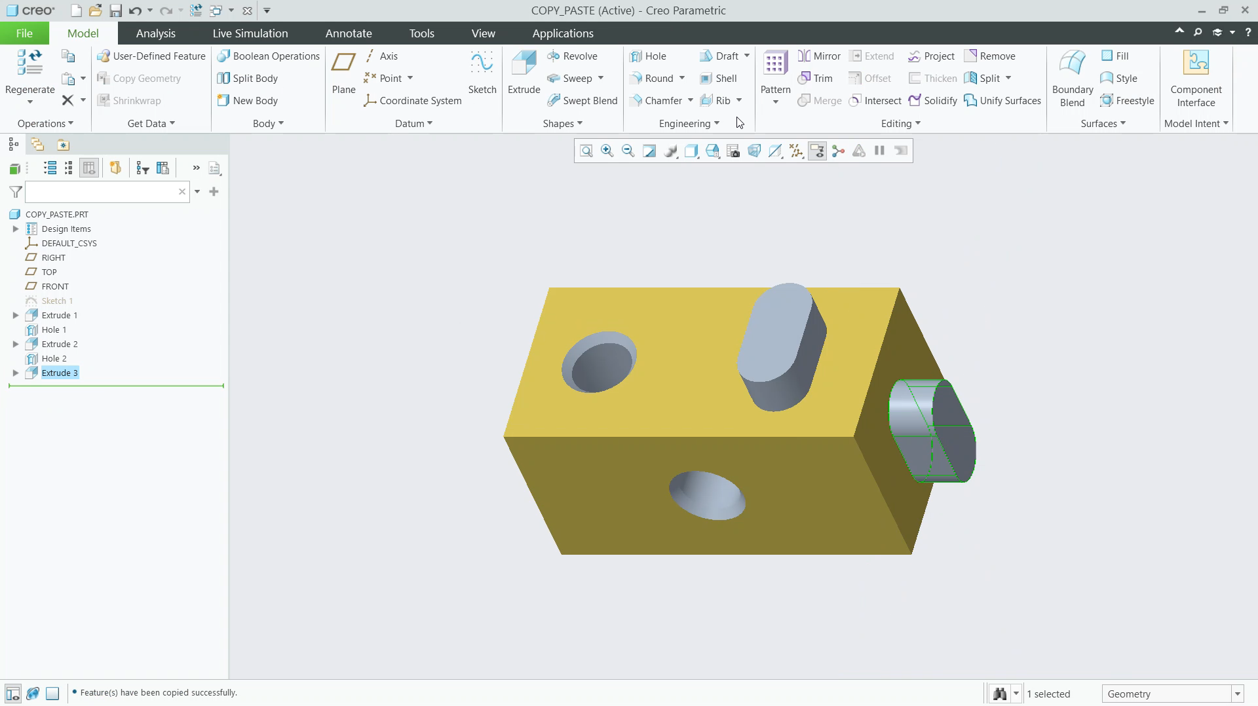This screenshot has width=1258, height=706.
Task: Click the Shell tool
Action: point(718,79)
